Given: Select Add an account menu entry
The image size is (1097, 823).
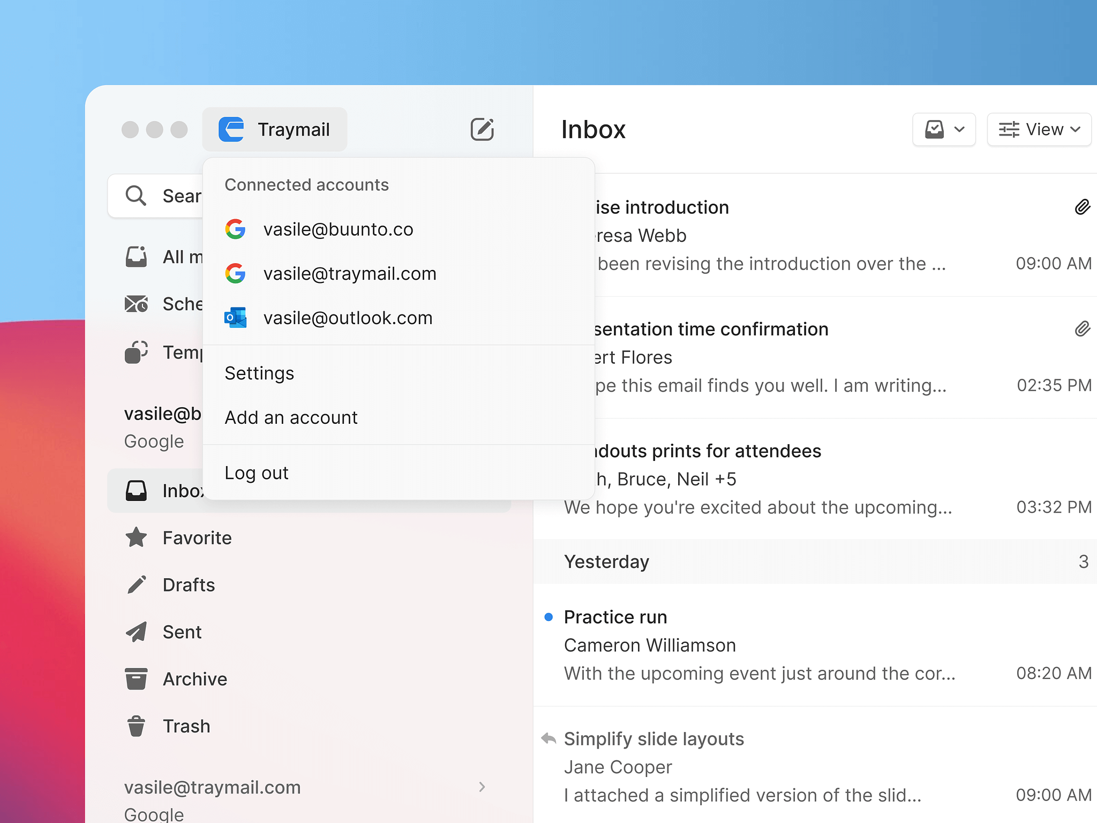Looking at the screenshot, I should [291, 417].
